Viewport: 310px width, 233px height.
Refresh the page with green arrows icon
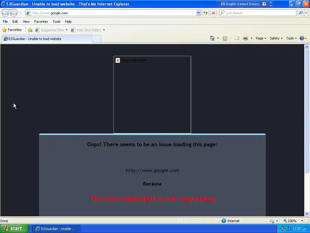[x=206, y=13]
